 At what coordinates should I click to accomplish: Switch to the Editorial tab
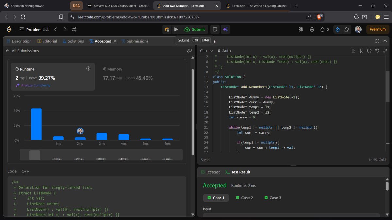[x=47, y=41]
